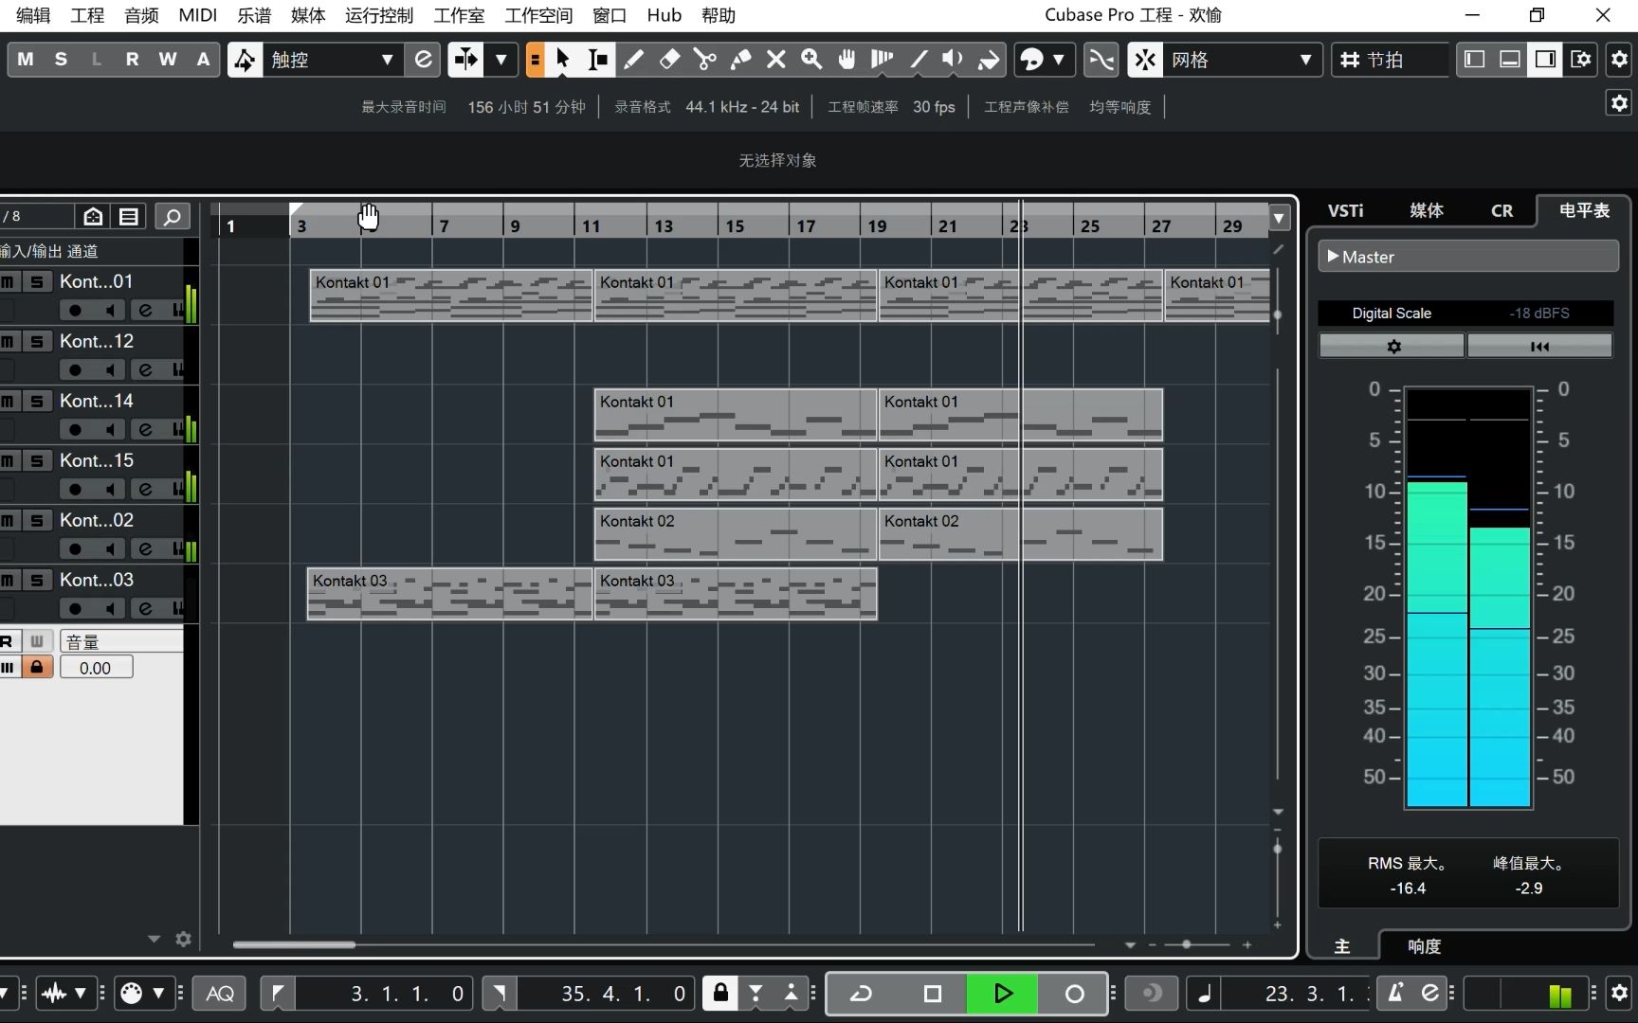Open track visibility agents icon

[93, 217]
